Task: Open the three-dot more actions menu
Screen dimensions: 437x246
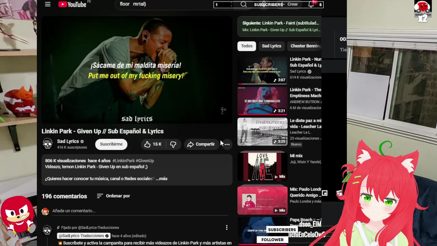Action: click(x=227, y=144)
